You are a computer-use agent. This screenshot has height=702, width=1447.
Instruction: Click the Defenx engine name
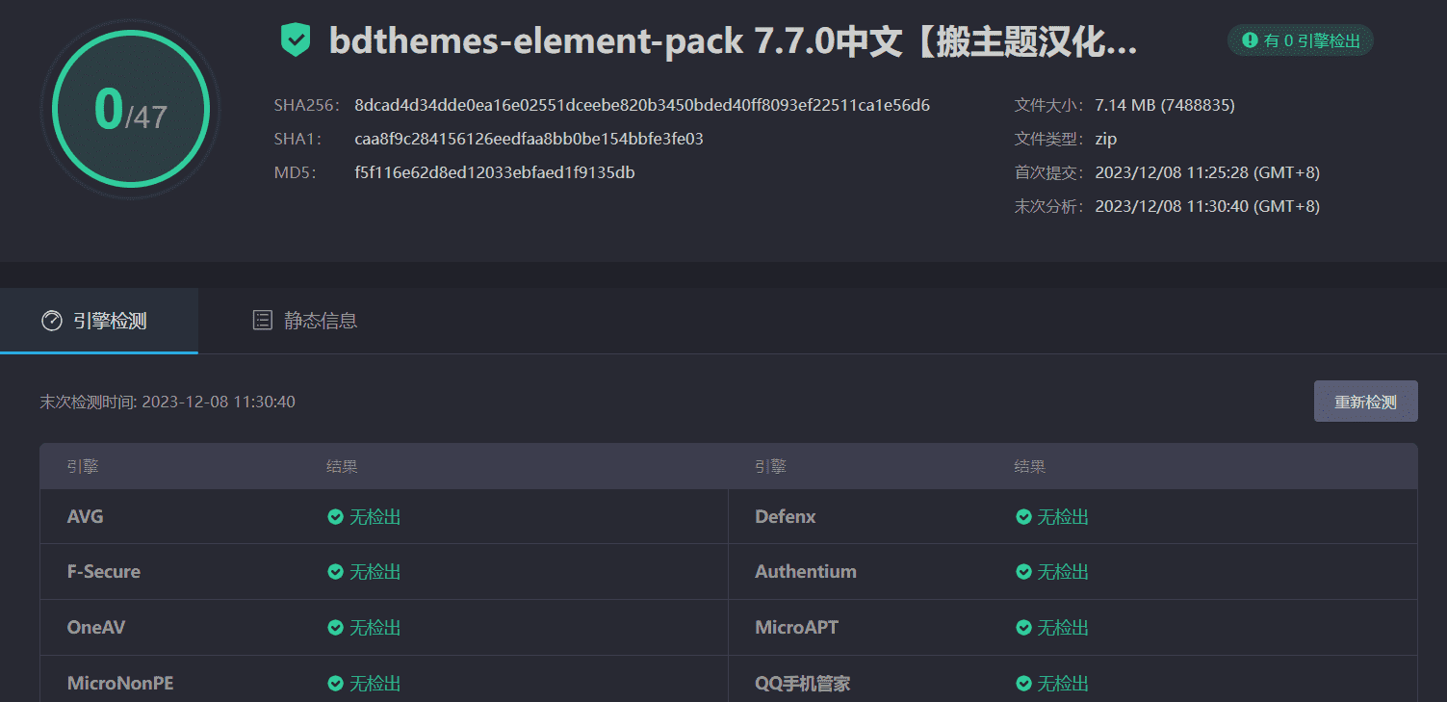[x=785, y=517]
